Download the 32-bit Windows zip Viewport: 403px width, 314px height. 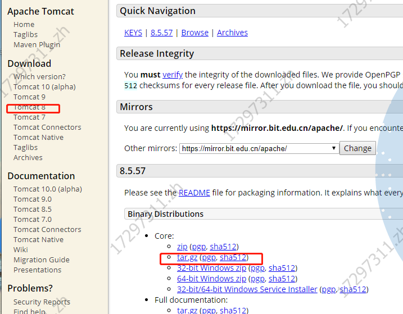tap(211, 268)
